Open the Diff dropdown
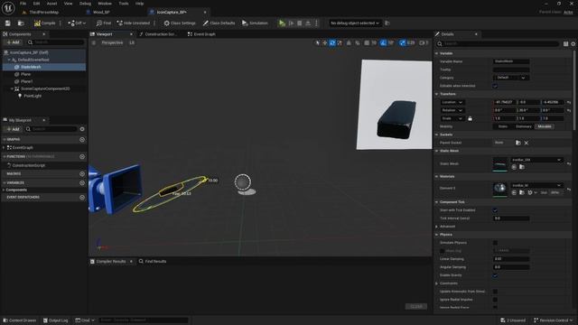 [77, 23]
